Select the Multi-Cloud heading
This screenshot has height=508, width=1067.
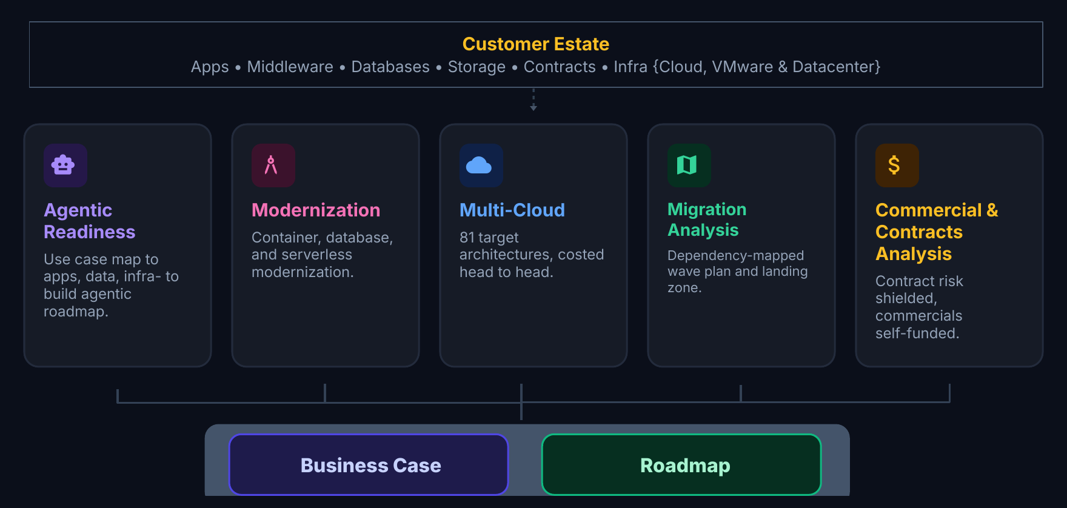[512, 210]
